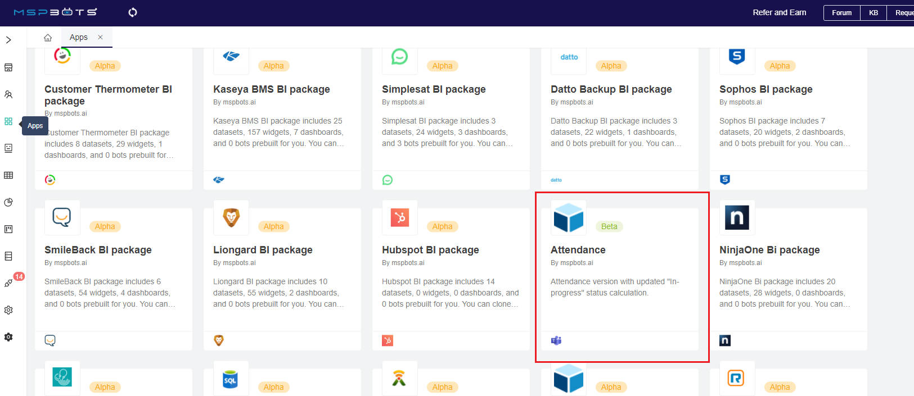Open the Forum link
This screenshot has width=914, height=396.
click(x=841, y=13)
